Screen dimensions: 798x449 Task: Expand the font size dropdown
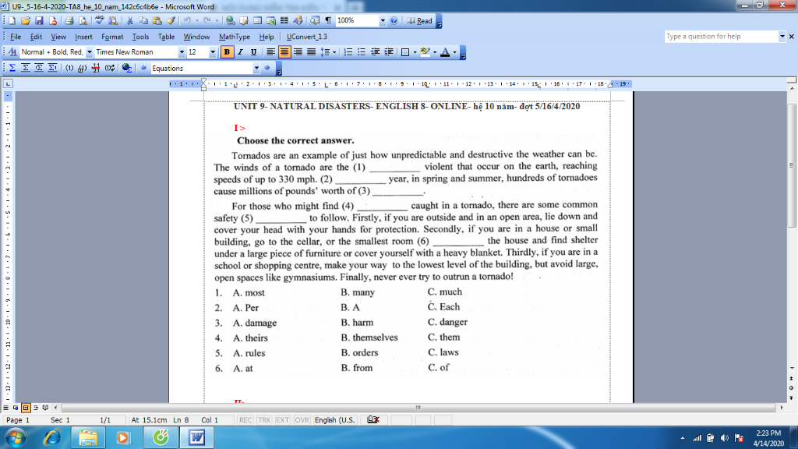tap(212, 52)
